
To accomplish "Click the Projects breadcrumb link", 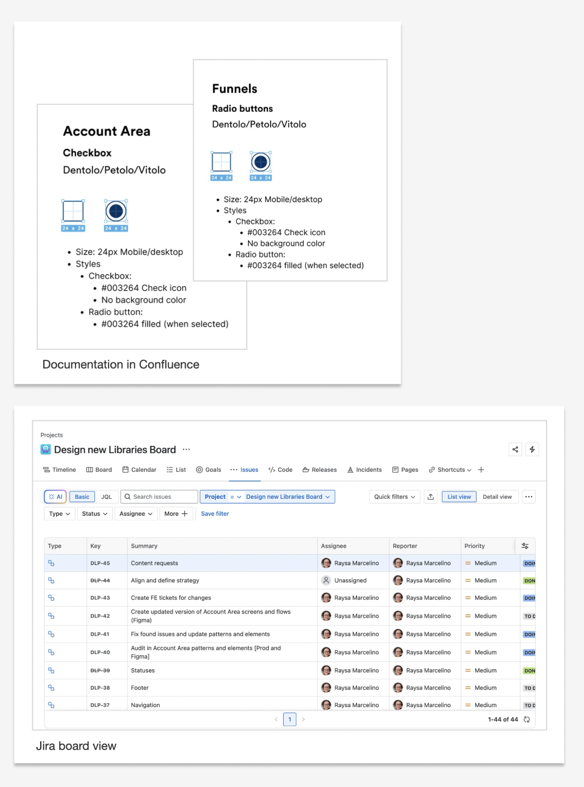I will [51, 435].
